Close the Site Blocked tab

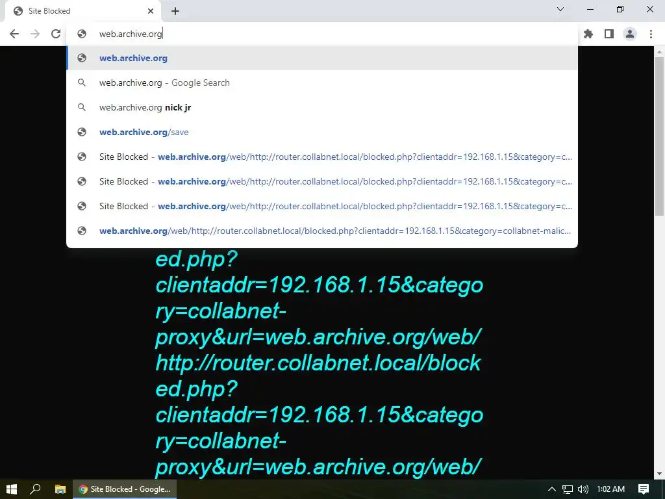coord(151,11)
